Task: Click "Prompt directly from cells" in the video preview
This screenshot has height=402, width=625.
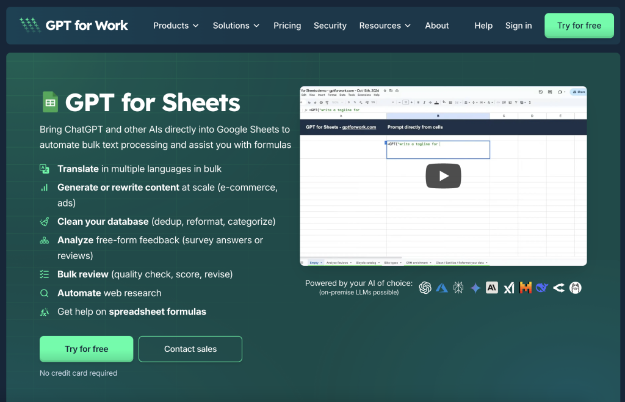Action: coord(415,127)
